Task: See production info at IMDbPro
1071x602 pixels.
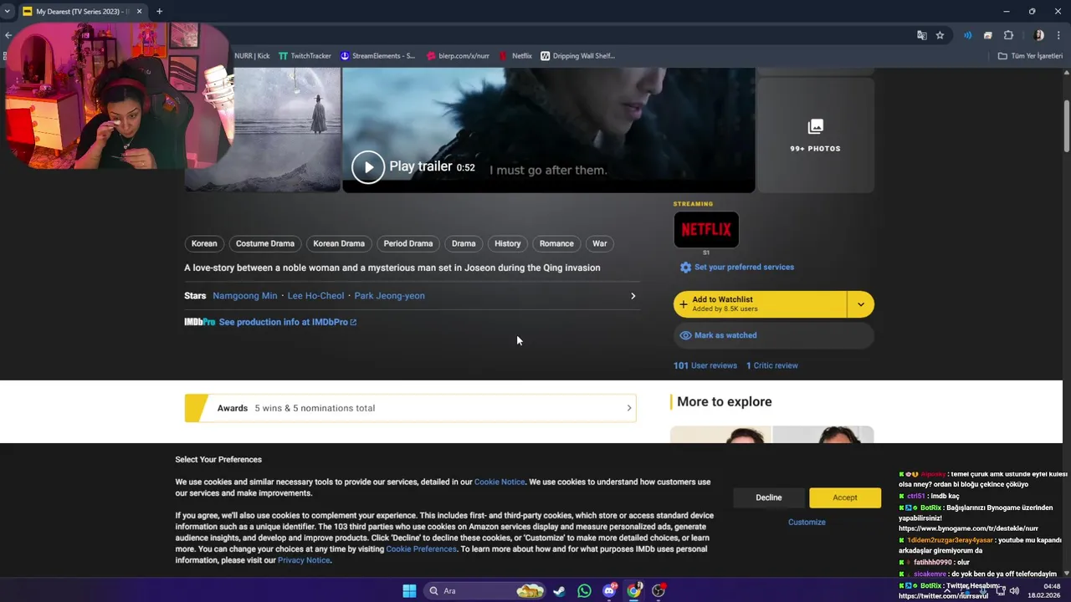Action: click(287, 322)
